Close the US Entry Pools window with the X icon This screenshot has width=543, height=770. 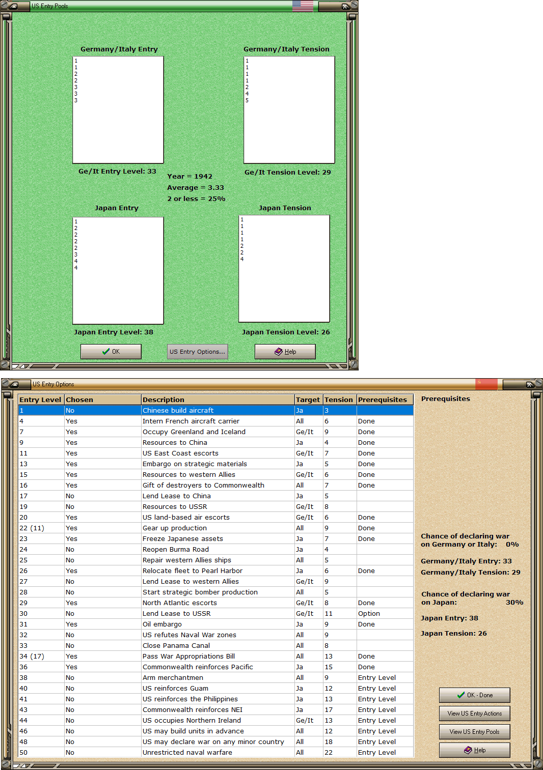coord(345,6)
